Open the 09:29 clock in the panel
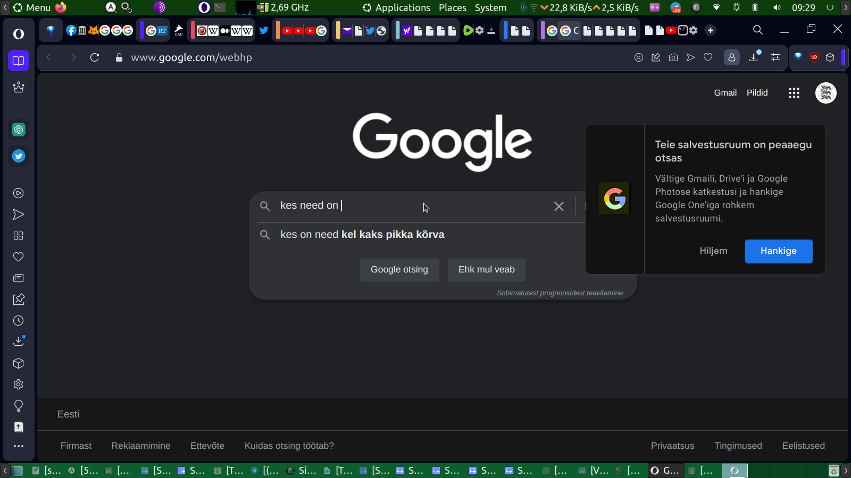The width and height of the screenshot is (851, 478). click(x=803, y=7)
